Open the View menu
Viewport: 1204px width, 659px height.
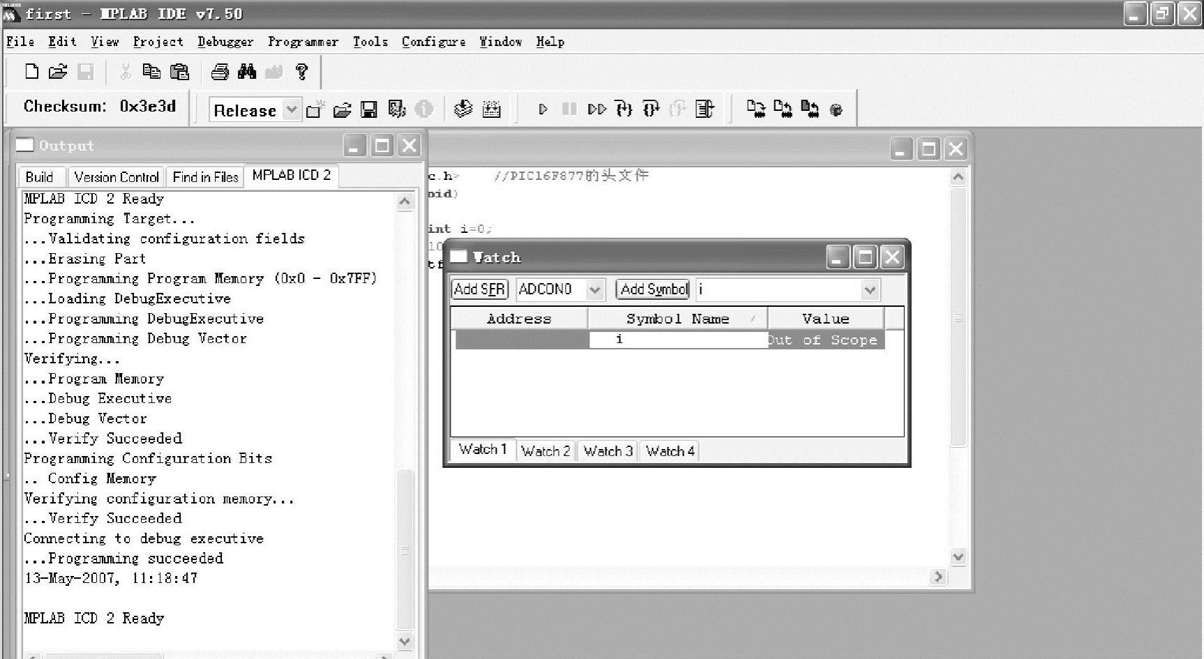pyautogui.click(x=105, y=42)
